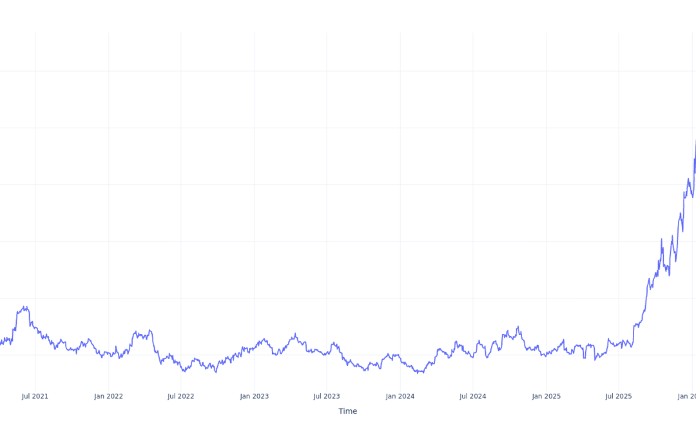
Task: Click the line's trough just after Jul 2022
Action: [x=185, y=371]
